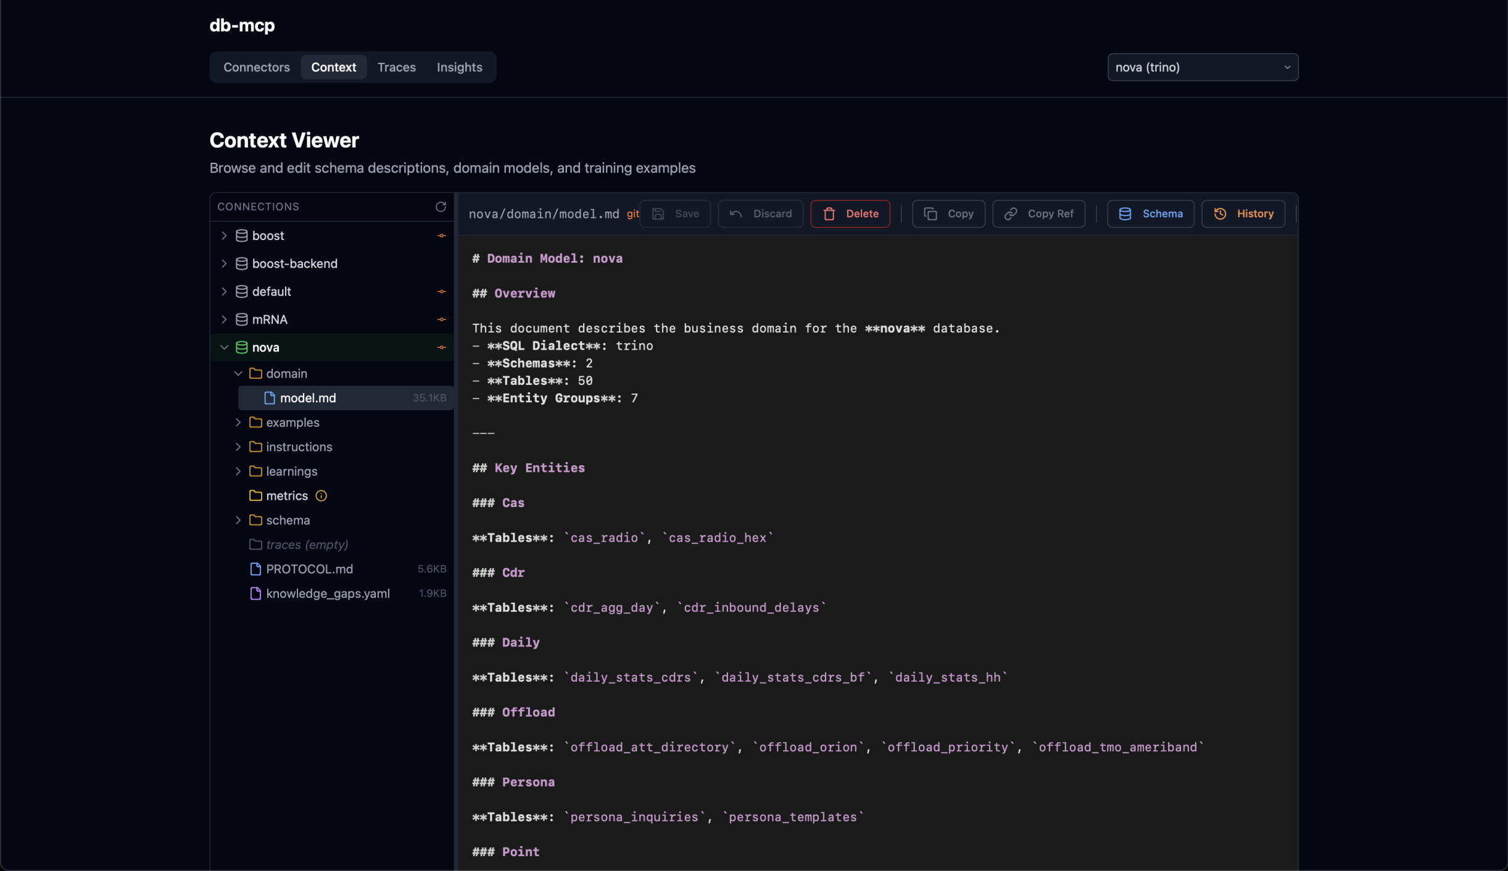Image resolution: width=1508 pixels, height=871 pixels.
Task: Select the knowledge_gaps.yaml file
Action: tap(328, 593)
